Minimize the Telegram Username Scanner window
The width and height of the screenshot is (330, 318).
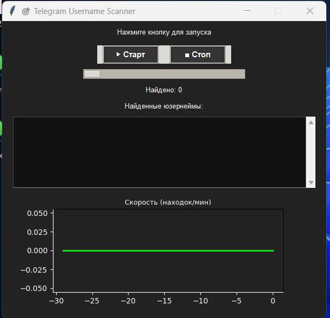(x=247, y=10)
